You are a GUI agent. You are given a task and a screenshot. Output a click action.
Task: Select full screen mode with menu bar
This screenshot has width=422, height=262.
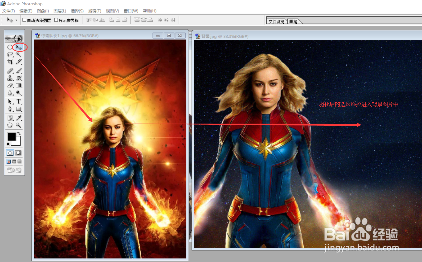pos(14,161)
